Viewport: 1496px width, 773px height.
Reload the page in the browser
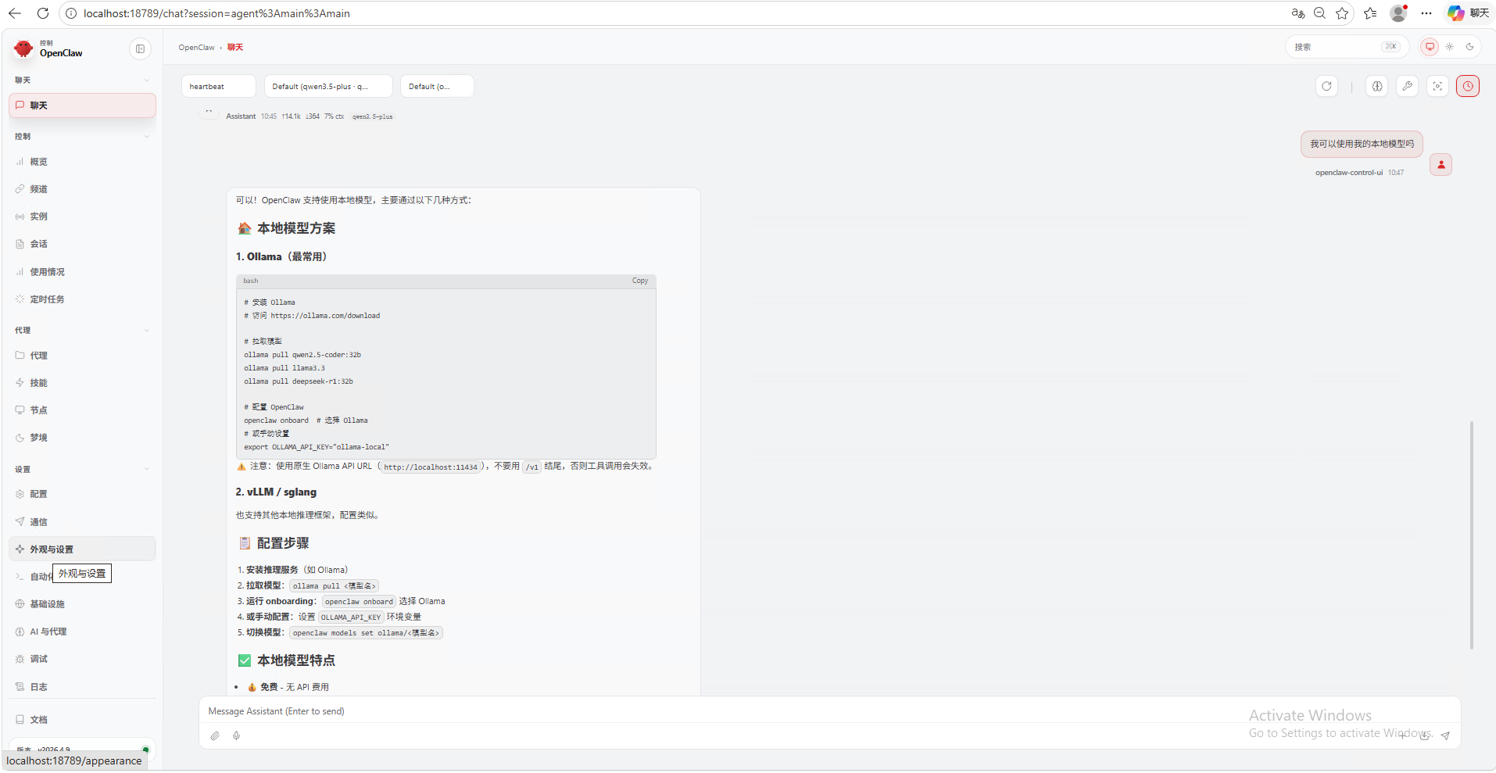pyautogui.click(x=43, y=13)
